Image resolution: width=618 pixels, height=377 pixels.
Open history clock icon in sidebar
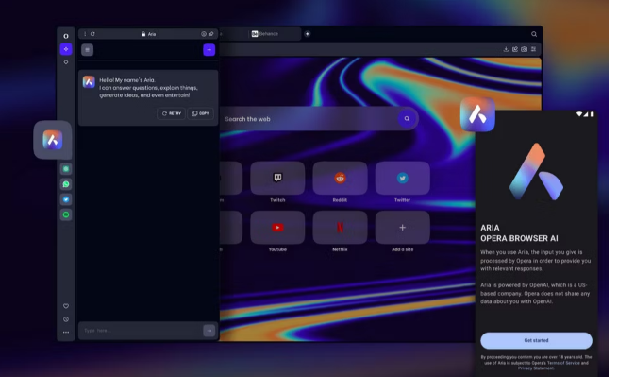(x=66, y=319)
